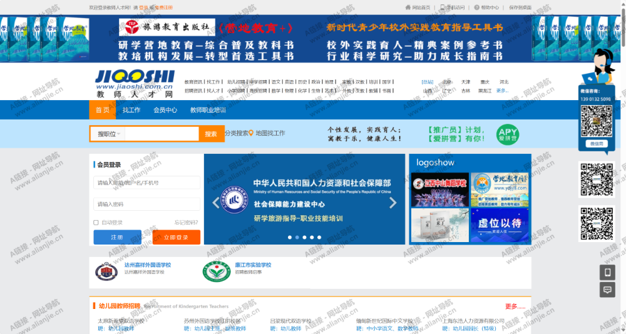Viewport: 626px width, 334px height.
Task: Focus the 请输入密码 password field
Action: point(146,204)
